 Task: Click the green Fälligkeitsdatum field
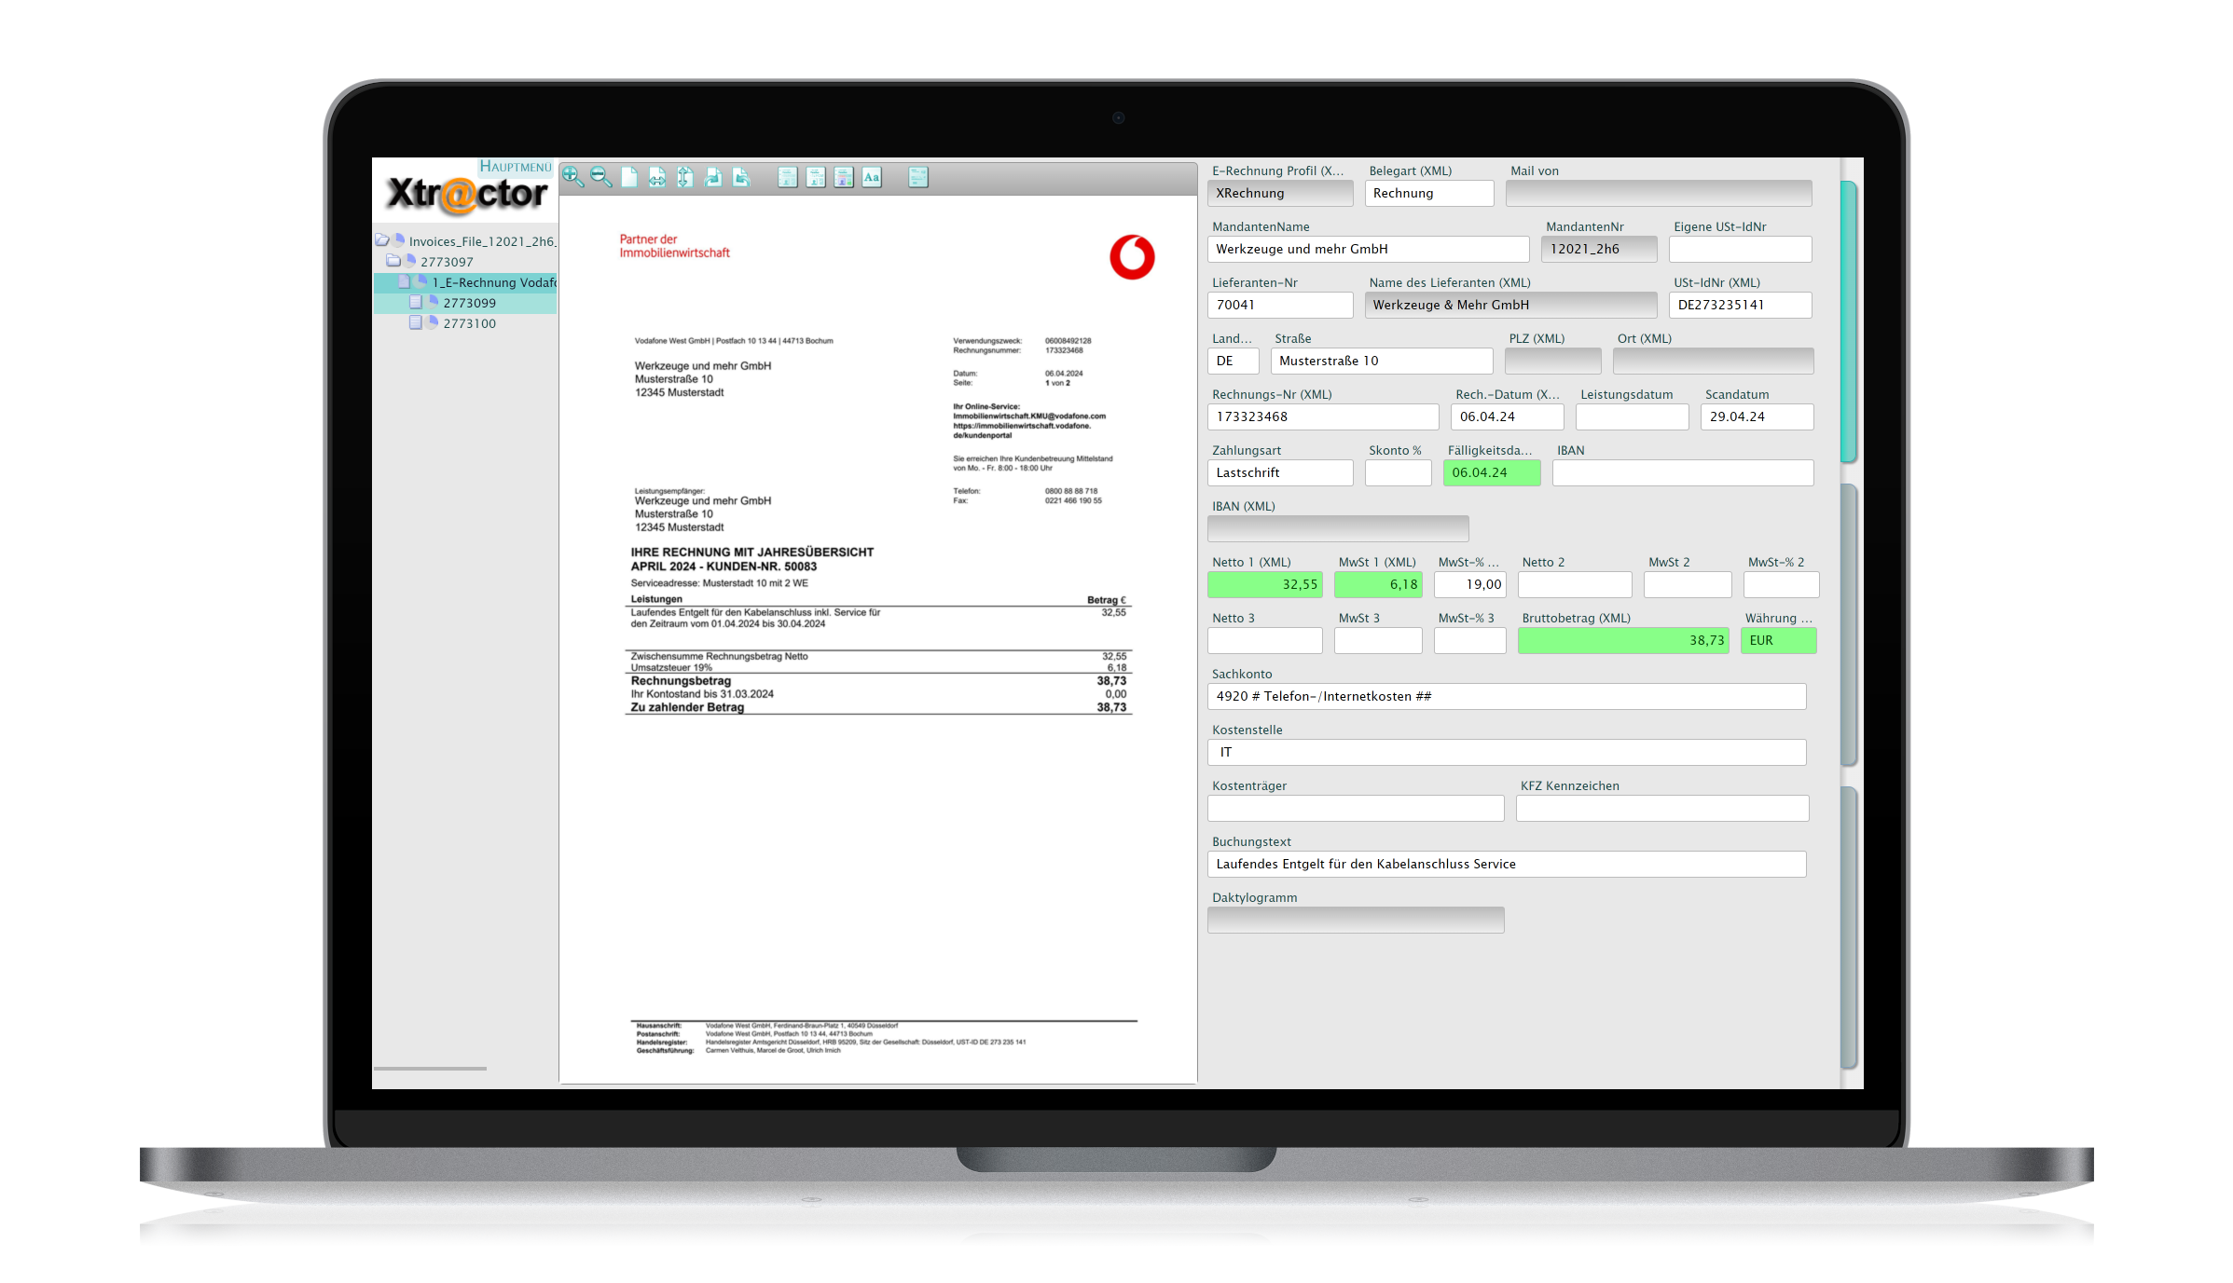point(1492,472)
